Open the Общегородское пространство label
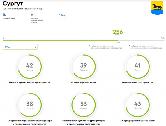 click(x=137, y=121)
